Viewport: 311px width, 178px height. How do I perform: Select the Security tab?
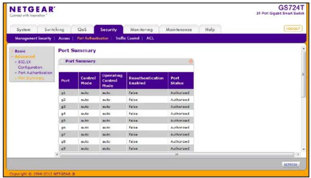click(x=109, y=30)
